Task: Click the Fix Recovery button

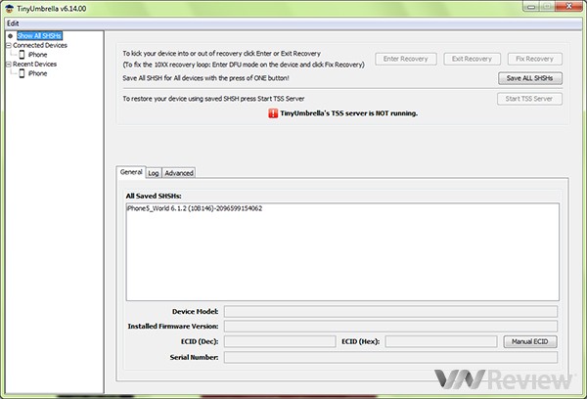Action: point(534,59)
